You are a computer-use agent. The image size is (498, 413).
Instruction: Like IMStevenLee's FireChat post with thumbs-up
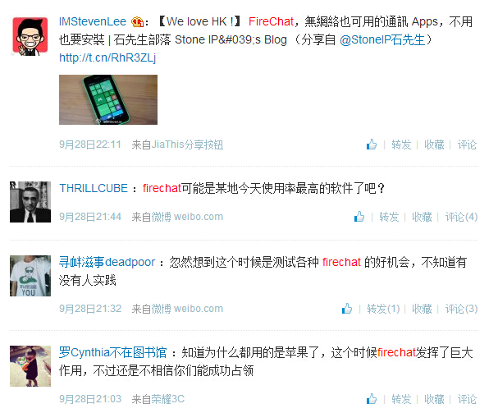[x=372, y=145]
